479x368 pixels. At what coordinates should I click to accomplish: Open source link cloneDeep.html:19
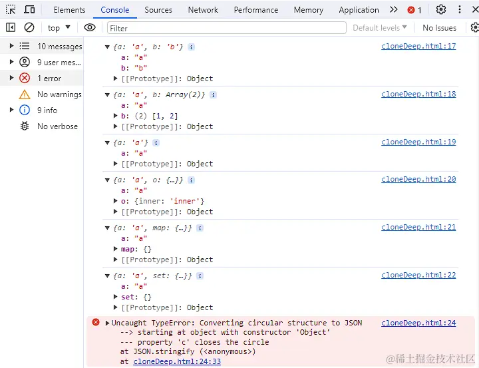pyautogui.click(x=418, y=142)
